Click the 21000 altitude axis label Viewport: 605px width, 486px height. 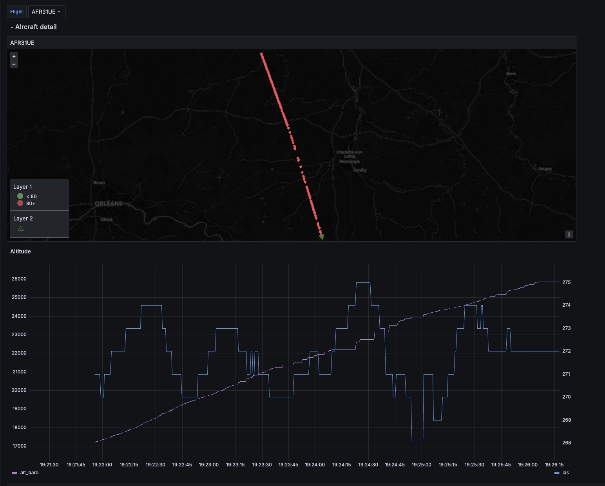pyautogui.click(x=20, y=372)
